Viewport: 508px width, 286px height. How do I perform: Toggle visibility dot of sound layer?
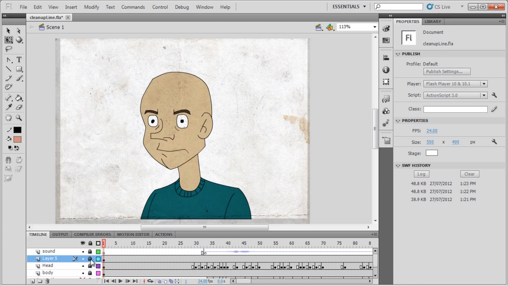(x=83, y=252)
